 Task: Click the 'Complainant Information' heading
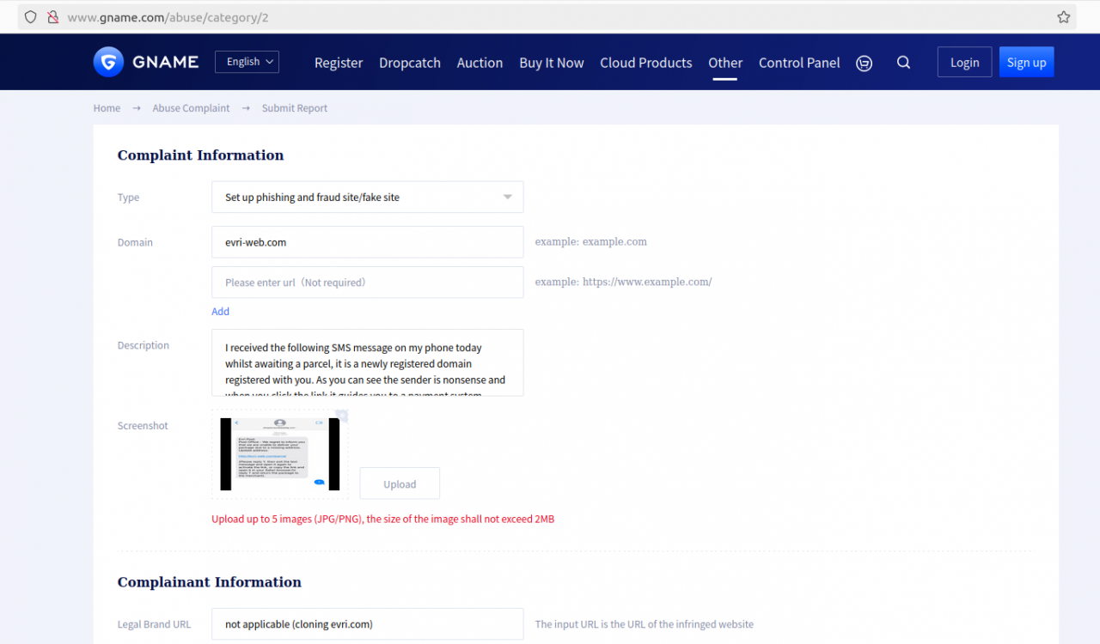(210, 582)
